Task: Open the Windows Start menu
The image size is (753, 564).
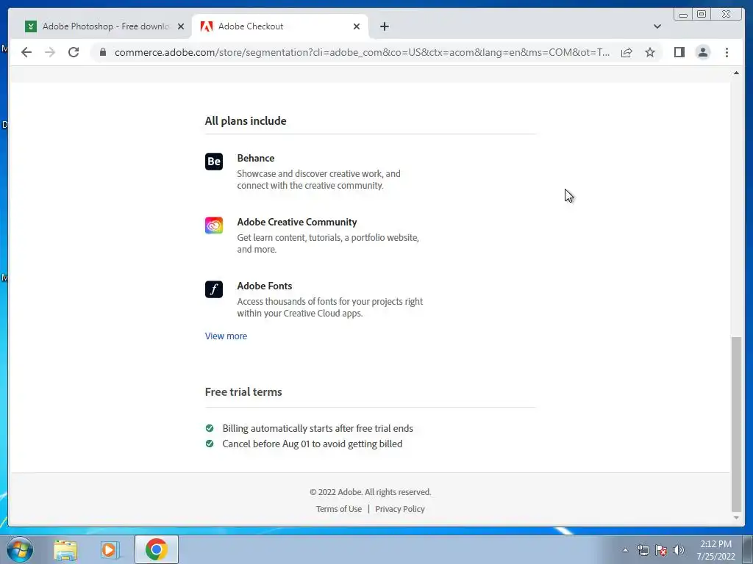Action: pyautogui.click(x=20, y=549)
